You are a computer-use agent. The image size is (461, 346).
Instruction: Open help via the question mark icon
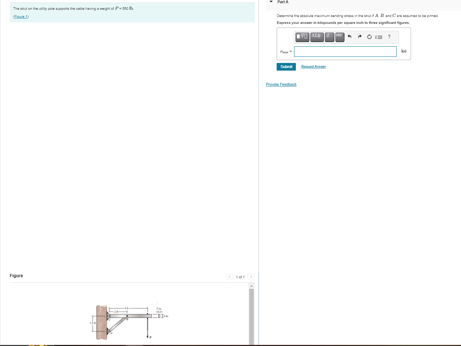point(389,37)
